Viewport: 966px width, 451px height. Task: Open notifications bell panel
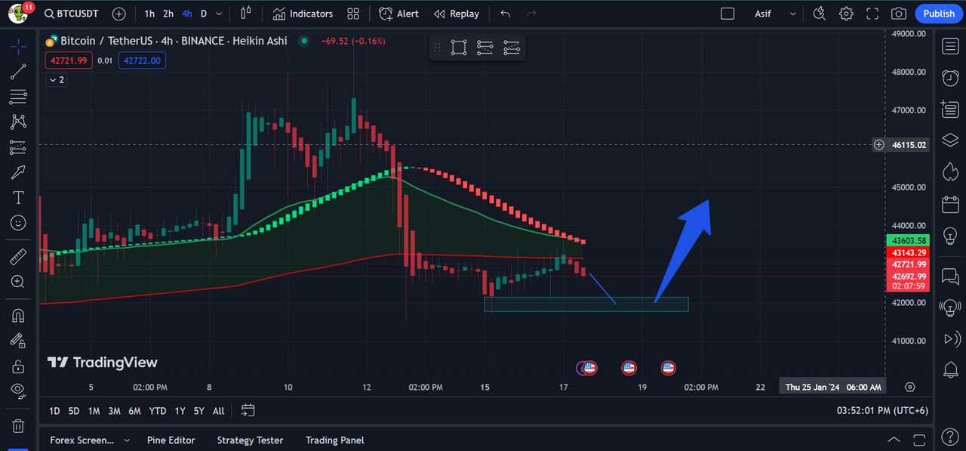pyautogui.click(x=950, y=370)
